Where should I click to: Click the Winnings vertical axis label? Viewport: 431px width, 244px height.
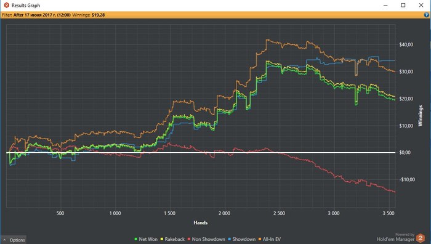click(x=421, y=116)
